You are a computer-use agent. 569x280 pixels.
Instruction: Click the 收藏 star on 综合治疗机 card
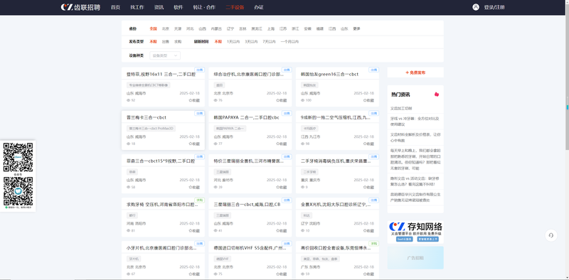(277, 100)
